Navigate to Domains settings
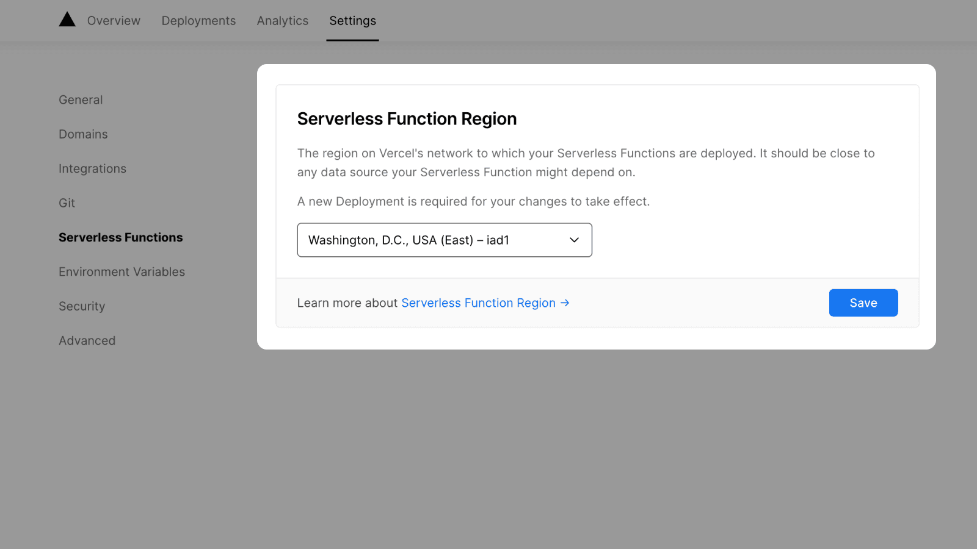This screenshot has width=977, height=549. 83,134
